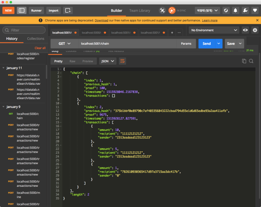Image resolution: width=261 pixels, height=207 pixels.
Task: Open the localhost:5000 request tab
Action: click(94, 33)
